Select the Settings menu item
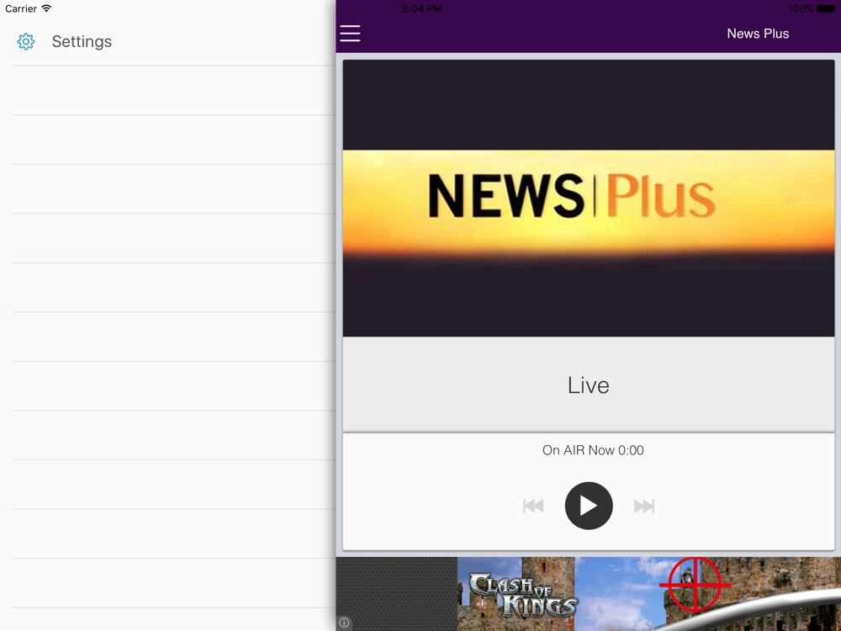Viewport: 841px width, 631px height. (x=82, y=41)
